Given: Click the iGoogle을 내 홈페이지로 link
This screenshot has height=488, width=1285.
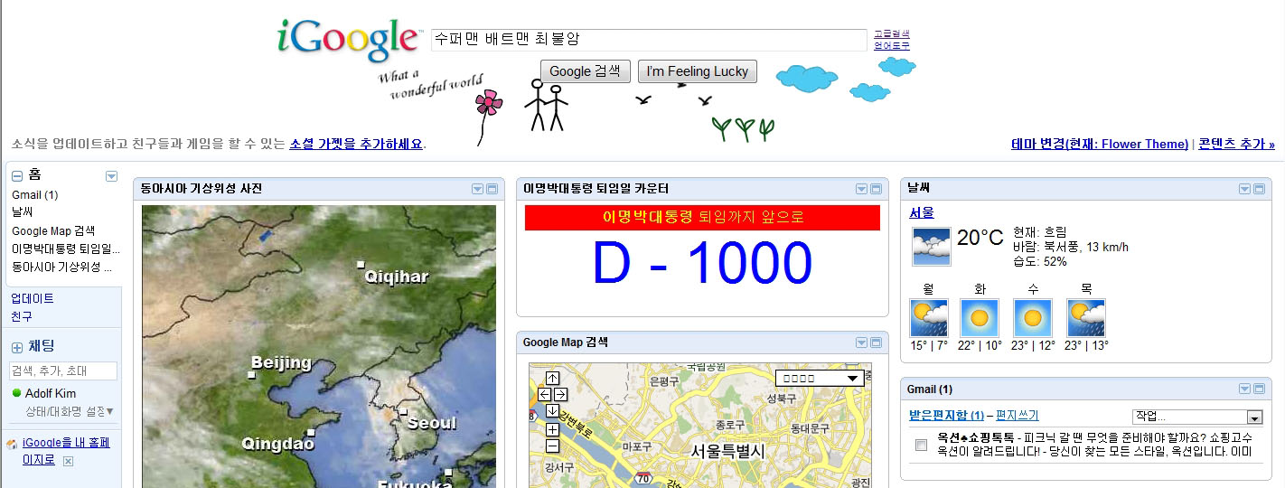Looking at the screenshot, I should [66, 451].
